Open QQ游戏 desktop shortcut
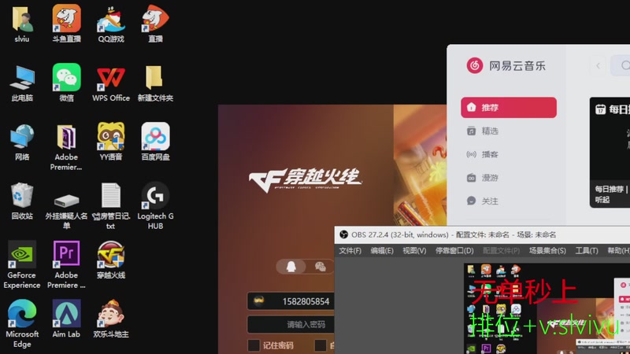Viewport: 630px width, 354px height. click(111, 19)
